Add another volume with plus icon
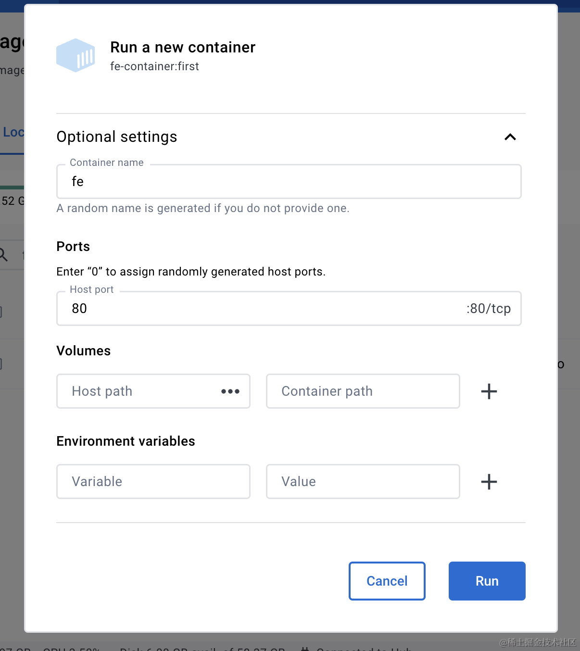Screen dimensions: 580x651 point(489,391)
